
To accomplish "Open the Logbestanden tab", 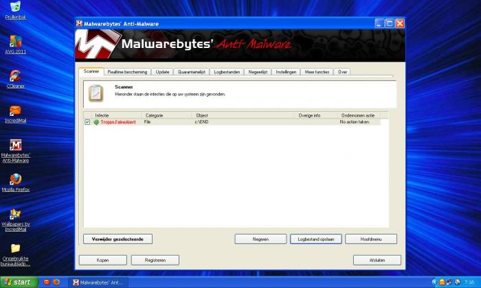I will point(227,72).
